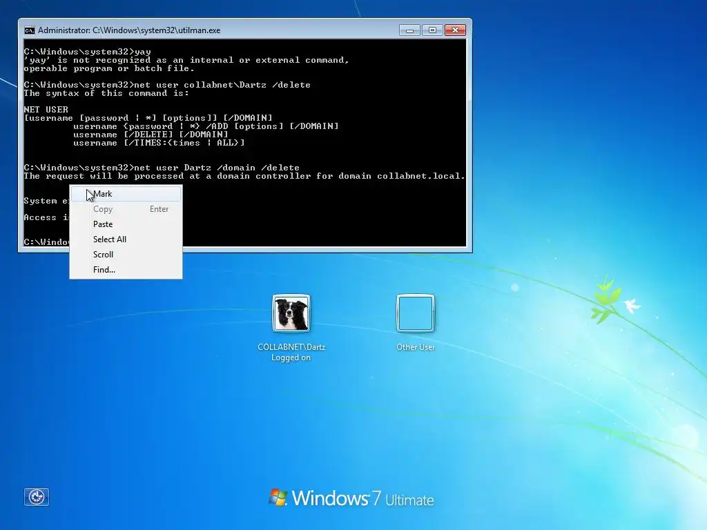Select the COLLABNET\Dartz dog account picture

pyautogui.click(x=291, y=313)
